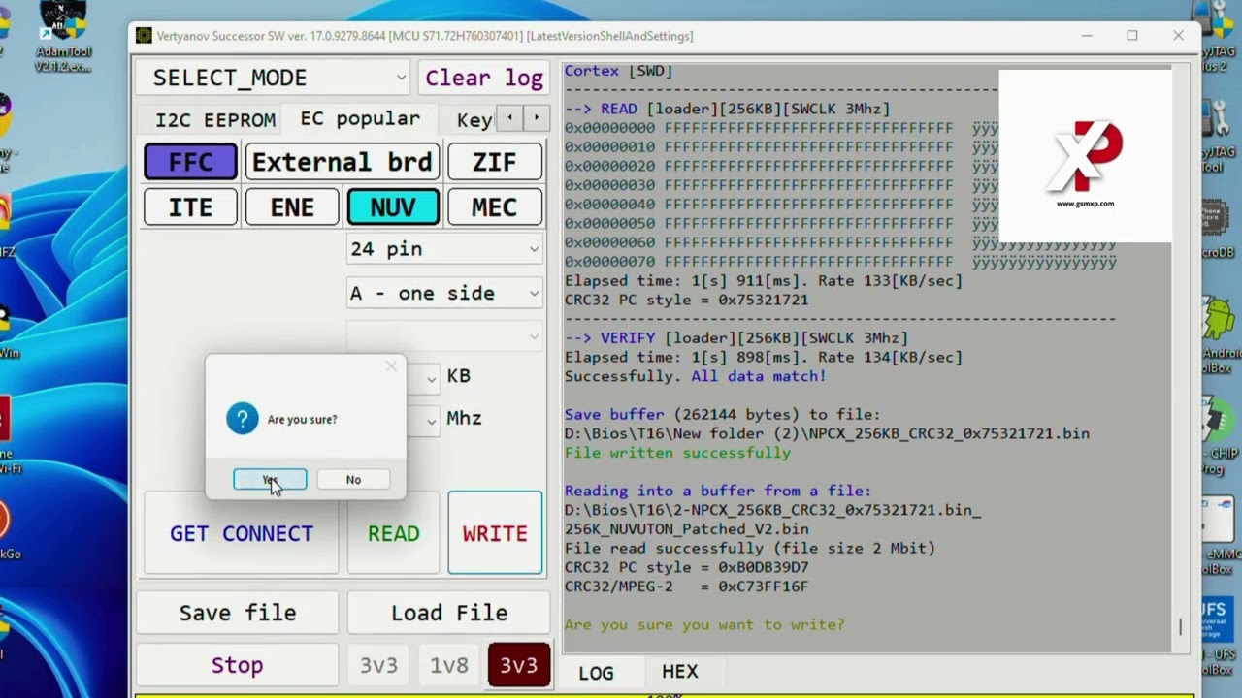Stop the current operation

(x=238, y=665)
